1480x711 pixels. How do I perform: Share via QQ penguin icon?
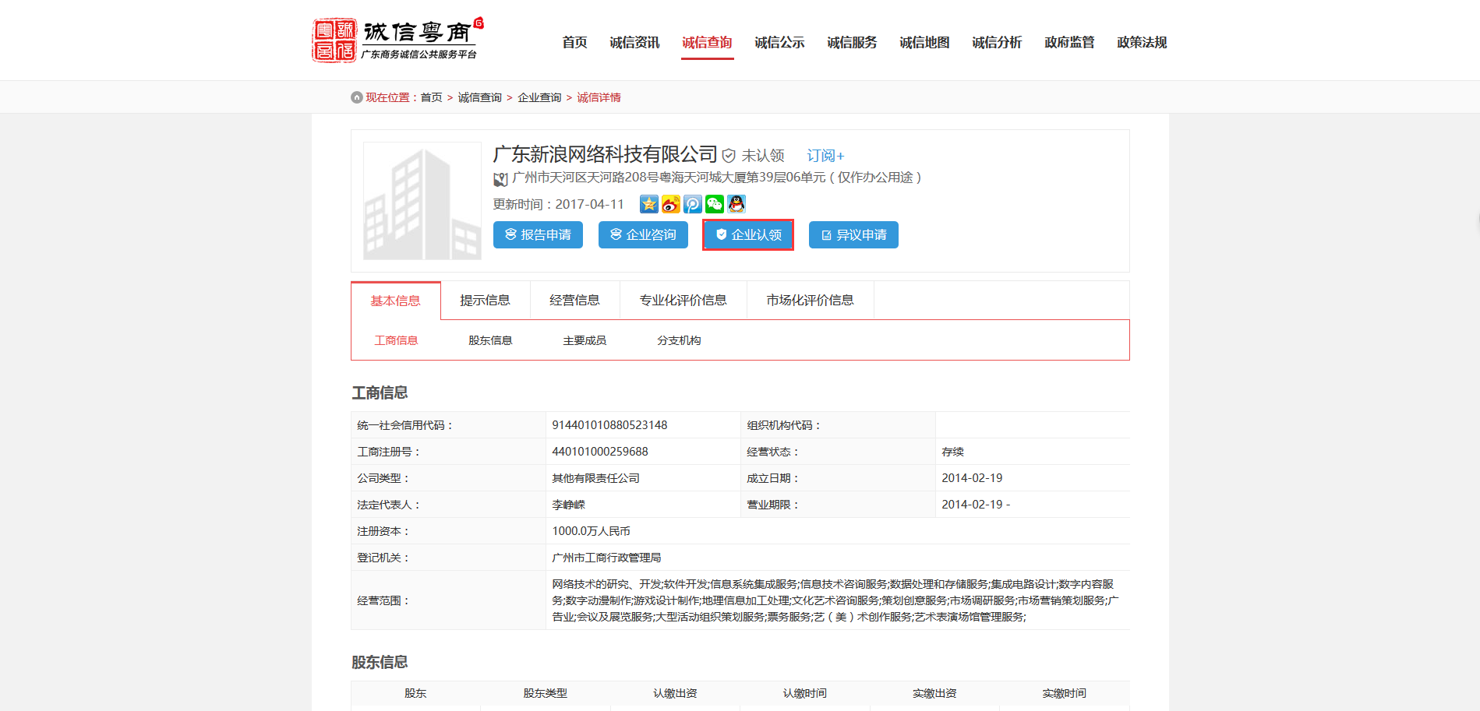(x=736, y=204)
